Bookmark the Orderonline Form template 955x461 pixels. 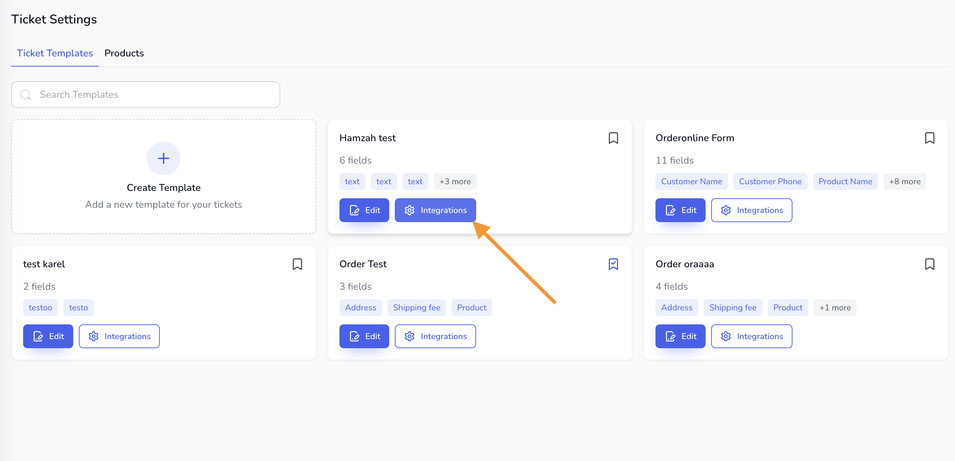(x=929, y=138)
